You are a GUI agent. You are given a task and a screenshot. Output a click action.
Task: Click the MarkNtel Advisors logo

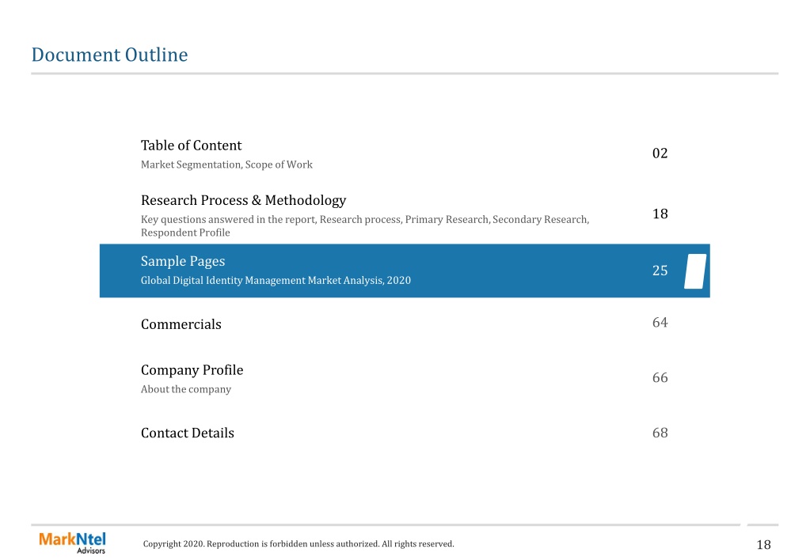[x=72, y=543]
